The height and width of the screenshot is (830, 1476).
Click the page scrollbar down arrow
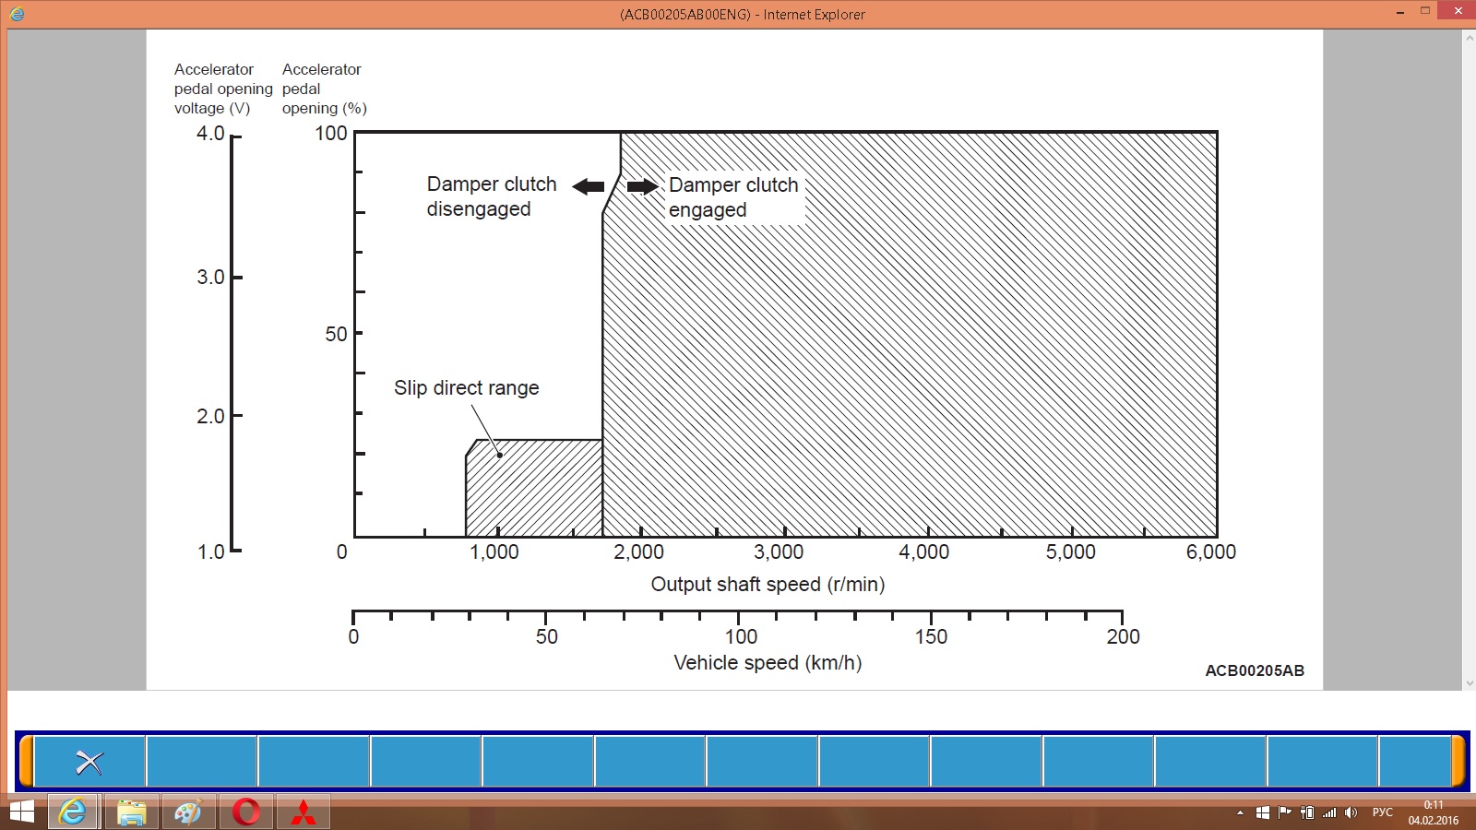tap(1469, 683)
